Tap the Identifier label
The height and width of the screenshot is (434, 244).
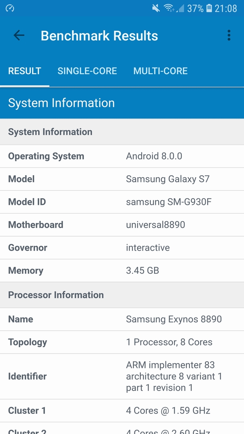click(27, 376)
